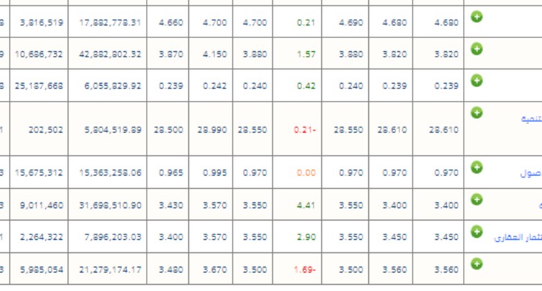The height and width of the screenshot is (291, 542).
Task: Expand the 0.239 stock row via plus icon
Action: pyautogui.click(x=477, y=80)
